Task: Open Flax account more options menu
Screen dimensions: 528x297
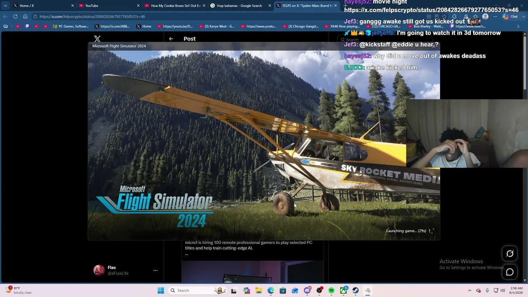Action: (x=156, y=270)
